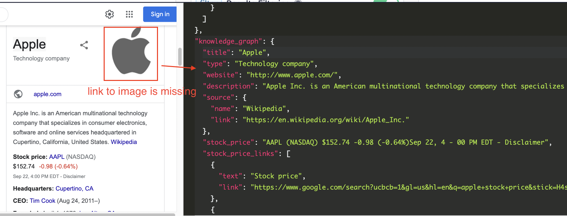The height and width of the screenshot is (216, 567).
Task: Open the AAPL stock link
Action: click(x=57, y=157)
